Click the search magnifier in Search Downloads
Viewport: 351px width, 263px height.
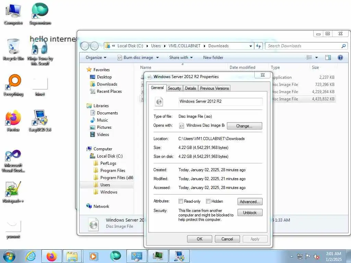[x=343, y=46]
